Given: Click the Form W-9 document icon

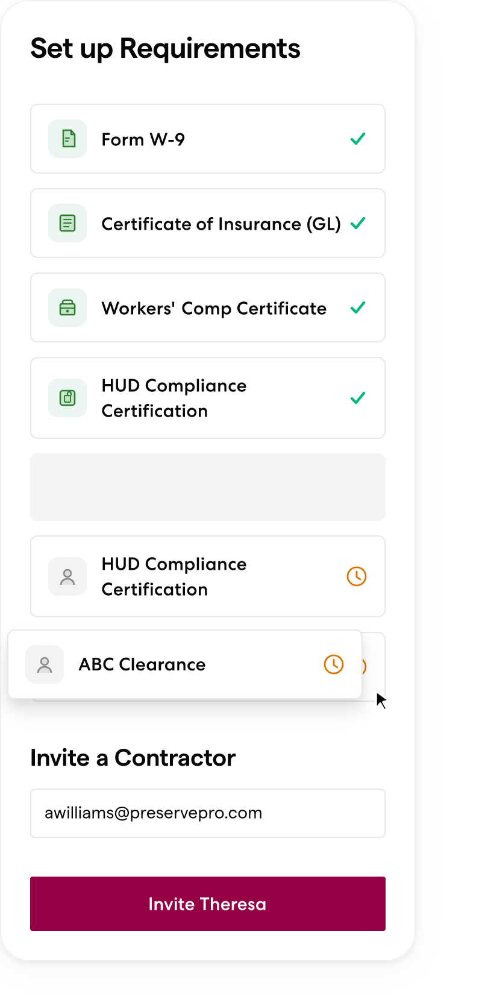Looking at the screenshot, I should (67, 139).
